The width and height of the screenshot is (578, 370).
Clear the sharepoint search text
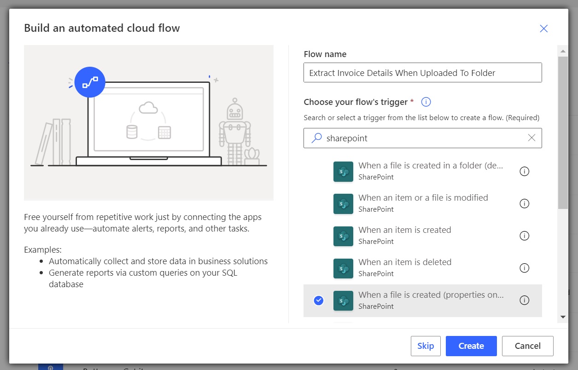point(531,138)
